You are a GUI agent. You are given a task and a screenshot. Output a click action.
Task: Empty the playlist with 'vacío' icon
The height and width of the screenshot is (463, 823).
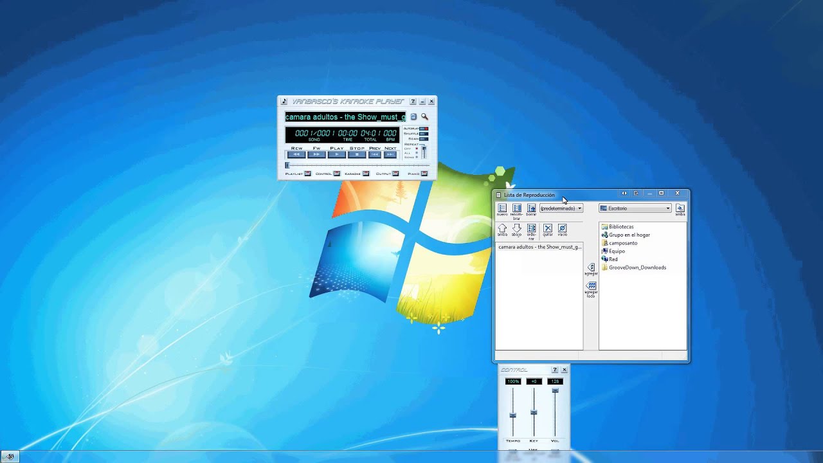point(562,228)
